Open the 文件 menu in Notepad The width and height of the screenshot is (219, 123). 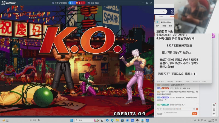158,26
